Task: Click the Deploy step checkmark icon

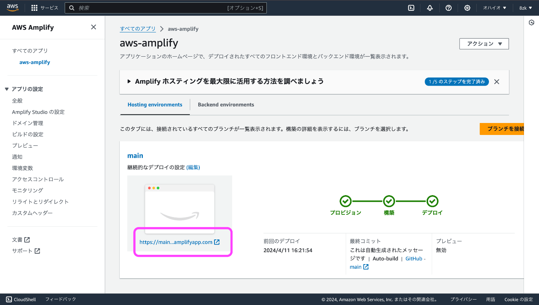Action: (x=433, y=201)
